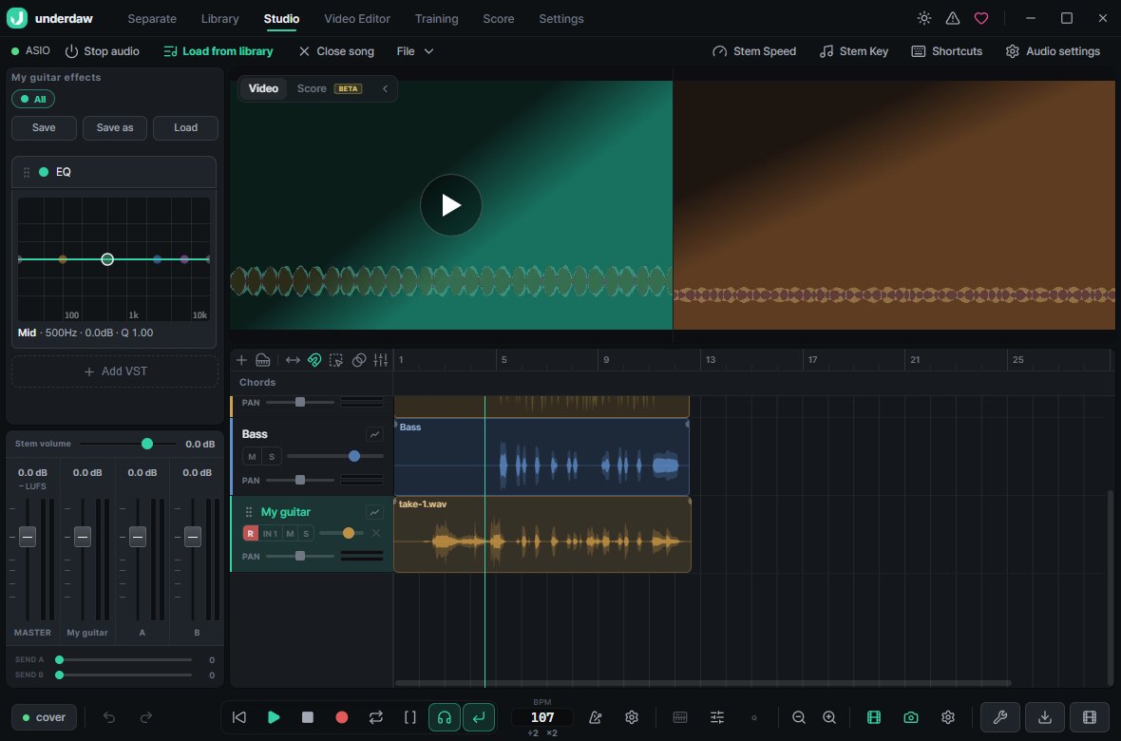Viewport: 1121px width, 741px height.
Task: Click the brackets loop region icon
Action: [410, 717]
